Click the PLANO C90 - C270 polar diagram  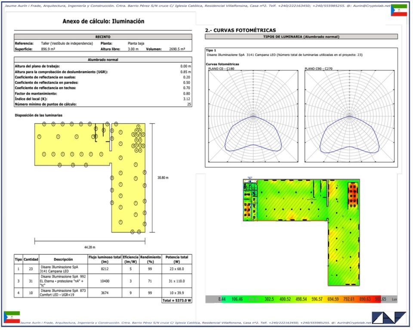pos(350,116)
